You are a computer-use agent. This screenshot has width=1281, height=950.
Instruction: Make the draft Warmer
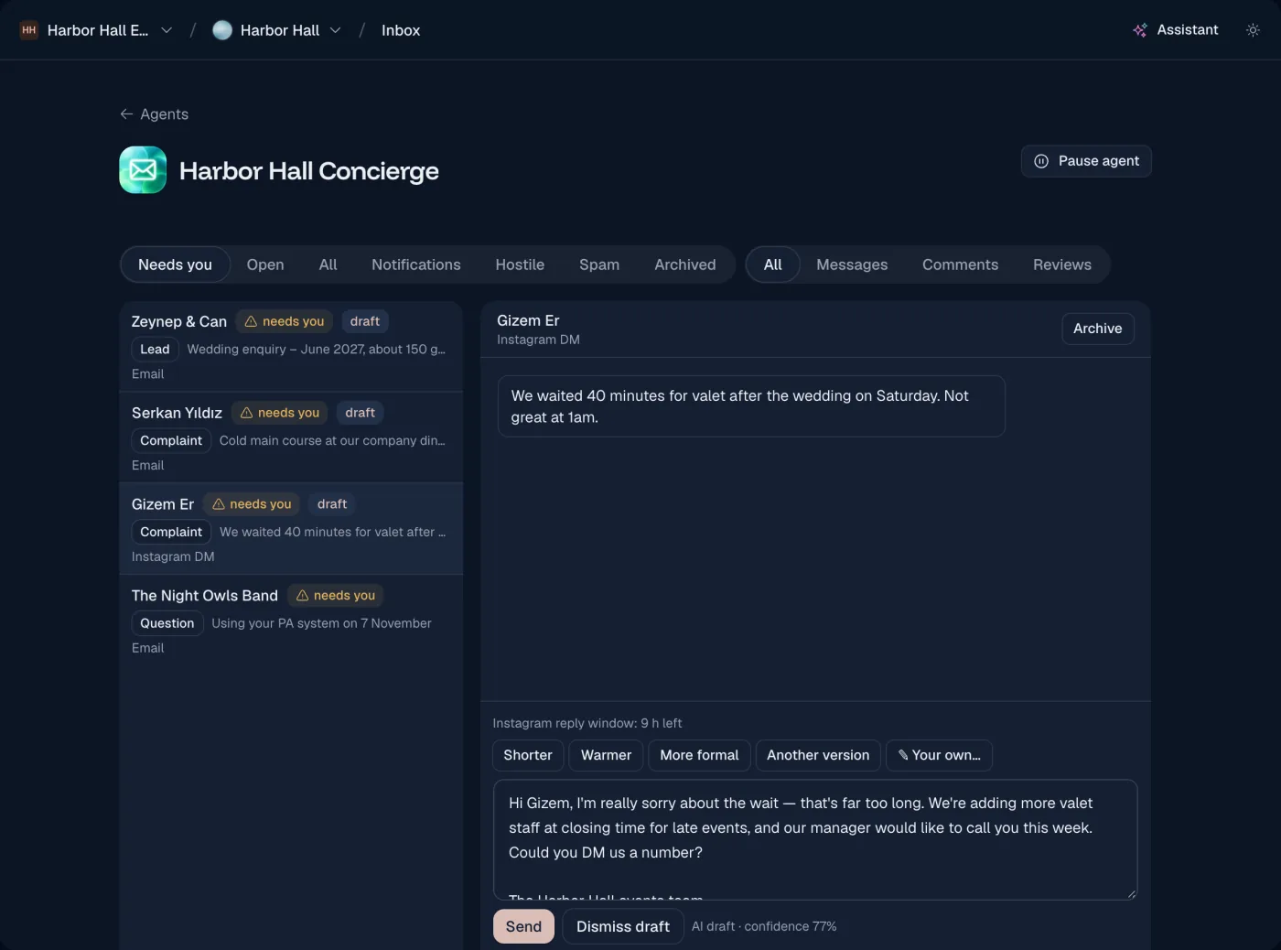tap(606, 755)
